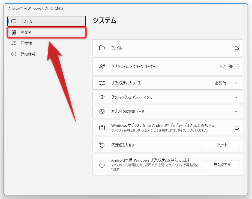Expand オプションの診断データ section chevron
The height and width of the screenshot is (199, 252).
pyautogui.click(x=236, y=112)
